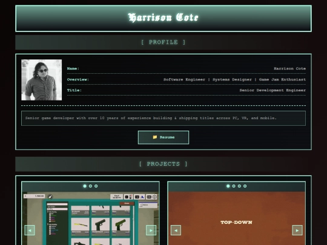
Task: Go to previous slide in TOP-DOWN carousel
Action: point(176,230)
